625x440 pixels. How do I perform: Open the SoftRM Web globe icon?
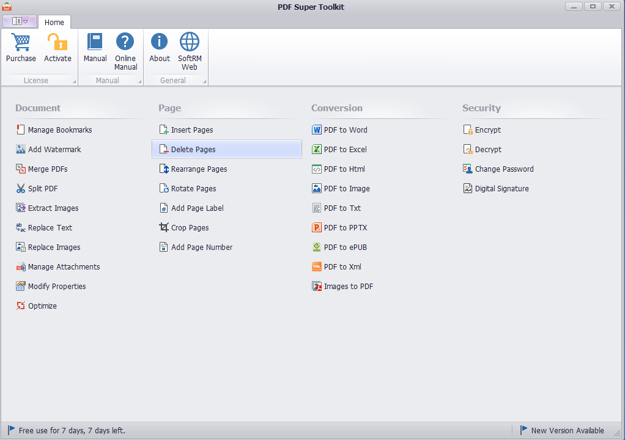coord(190,42)
